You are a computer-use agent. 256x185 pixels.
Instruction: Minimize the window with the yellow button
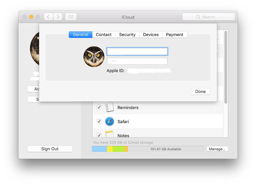click(x=31, y=17)
